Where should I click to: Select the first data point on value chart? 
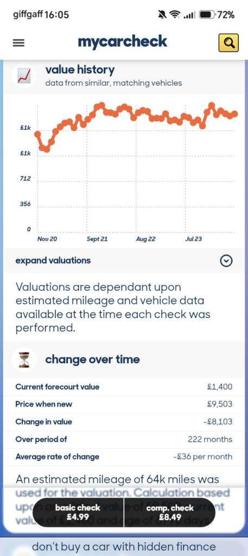[37, 134]
